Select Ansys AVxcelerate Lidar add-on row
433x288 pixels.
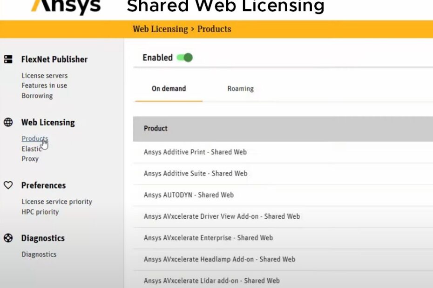point(283,280)
